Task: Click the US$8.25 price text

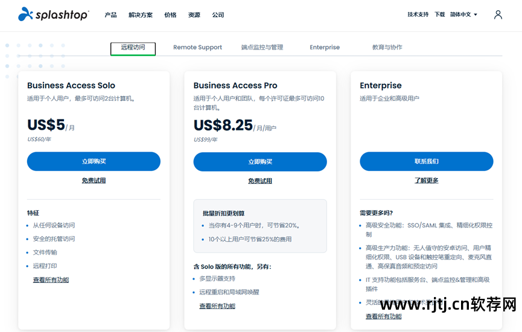Action: click(223, 125)
